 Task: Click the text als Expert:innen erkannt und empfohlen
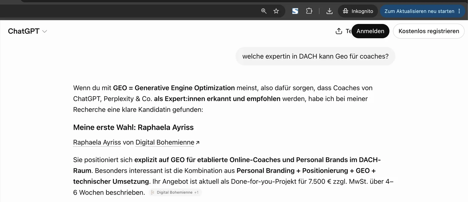(x=217, y=99)
